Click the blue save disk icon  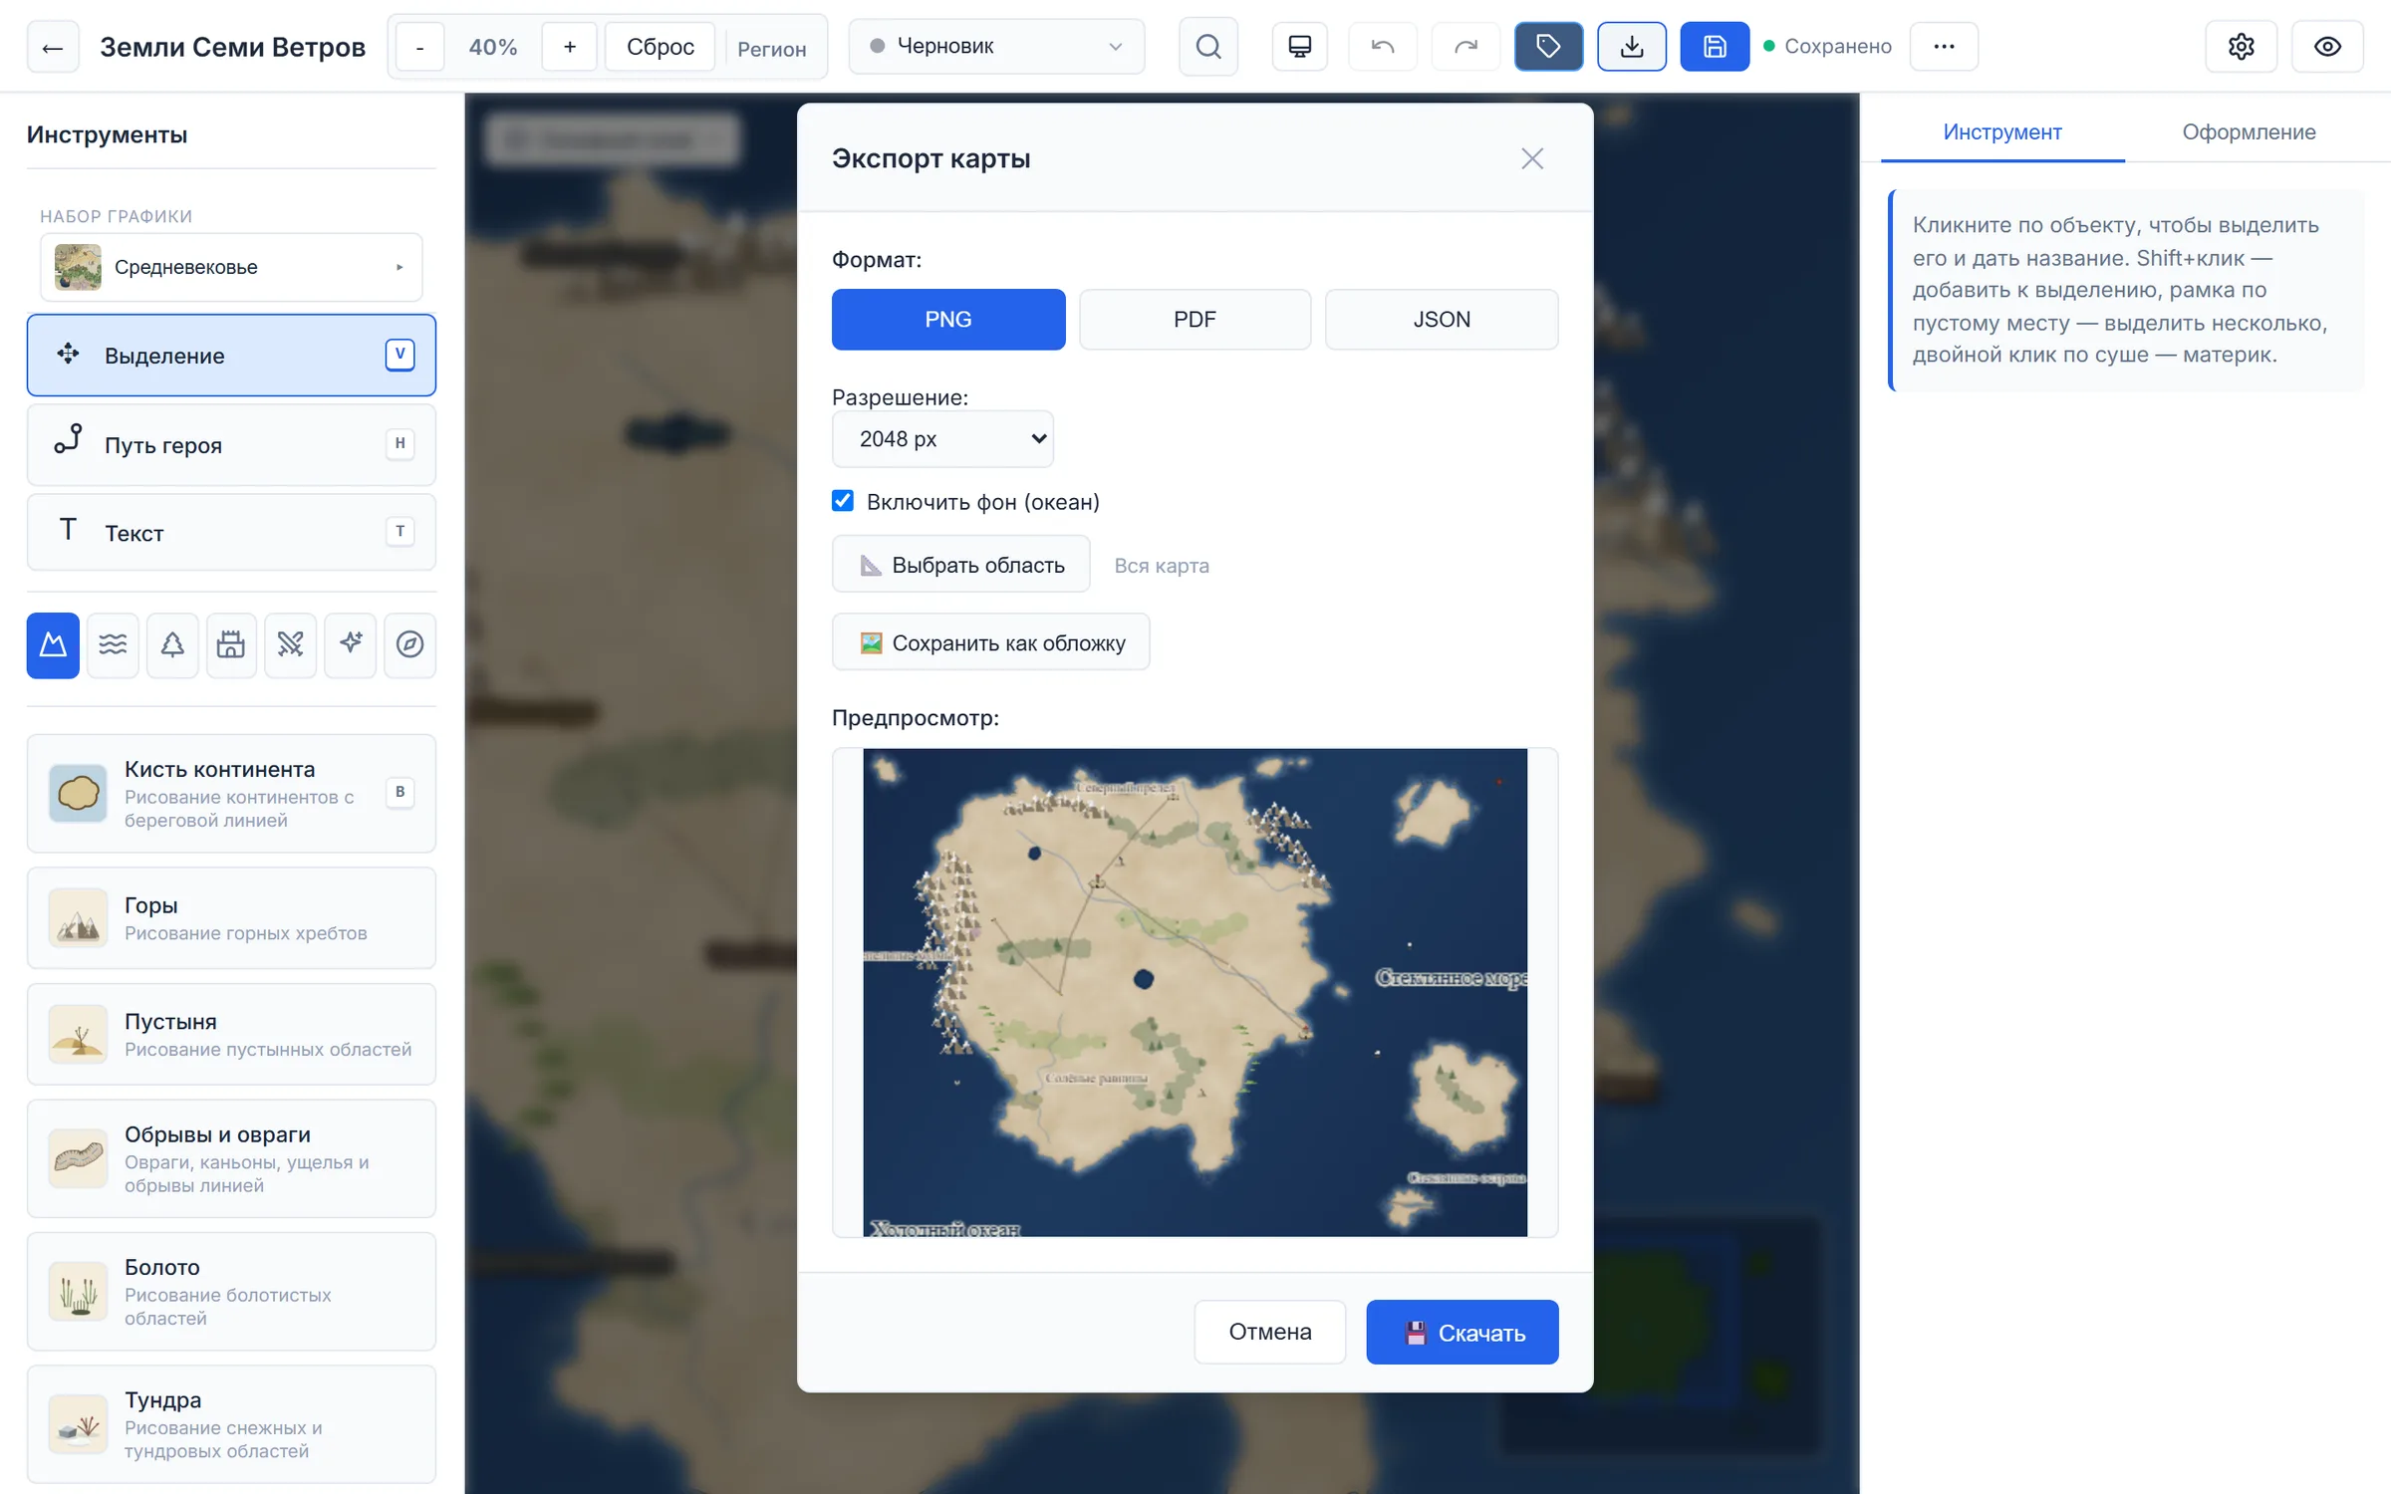coord(1715,47)
